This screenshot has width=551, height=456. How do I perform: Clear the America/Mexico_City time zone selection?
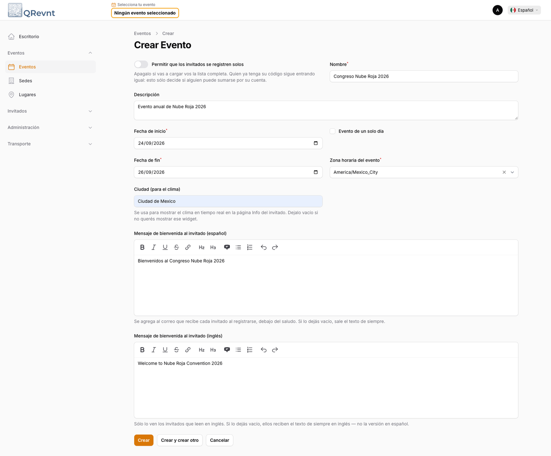[x=504, y=172]
